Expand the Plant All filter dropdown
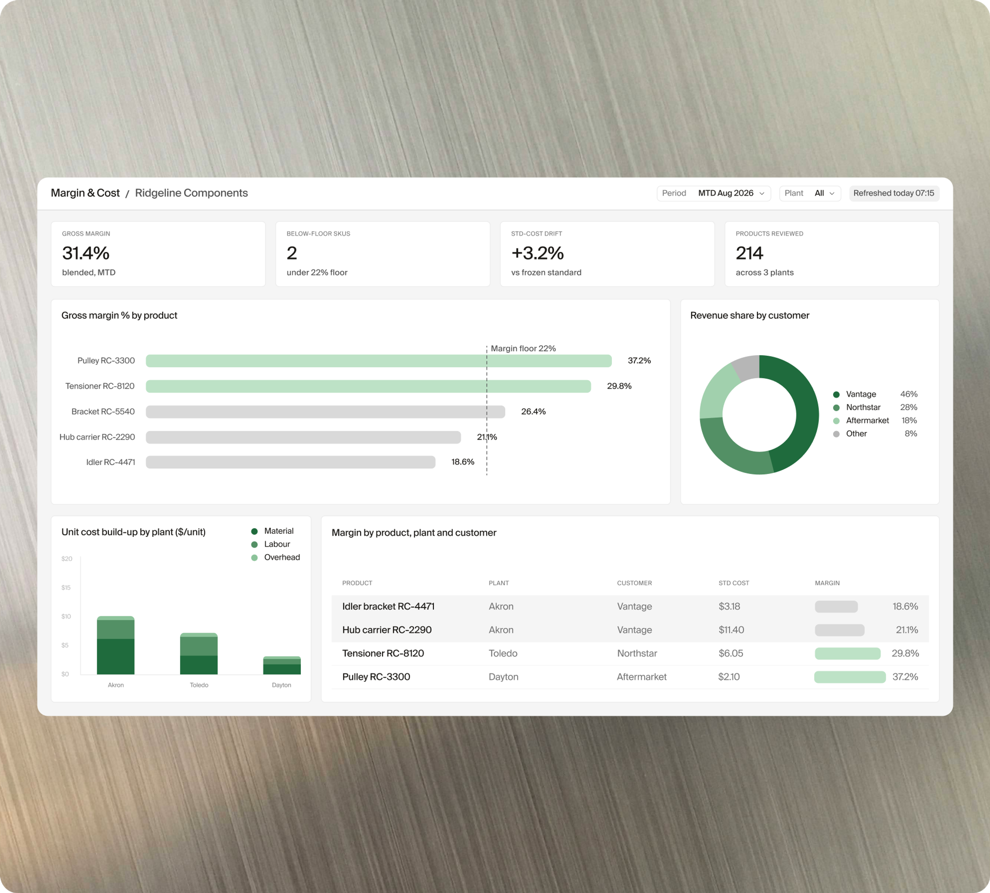The image size is (990, 893). click(x=809, y=193)
